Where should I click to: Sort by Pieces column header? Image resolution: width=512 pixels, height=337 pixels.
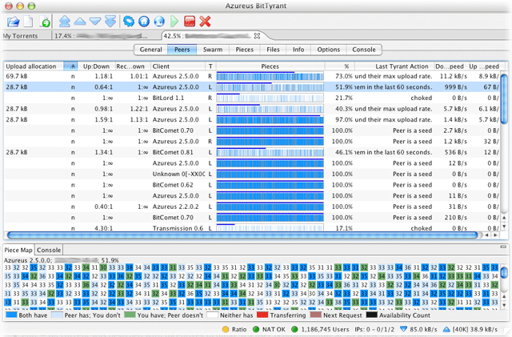[x=270, y=66]
